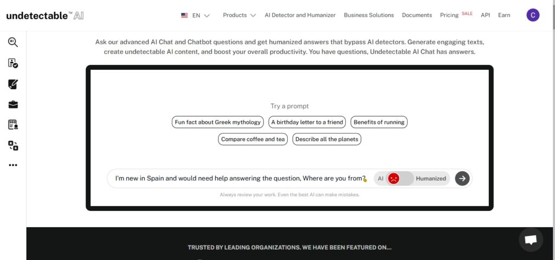Open the AI detector magnifier sidebar icon

(x=13, y=42)
